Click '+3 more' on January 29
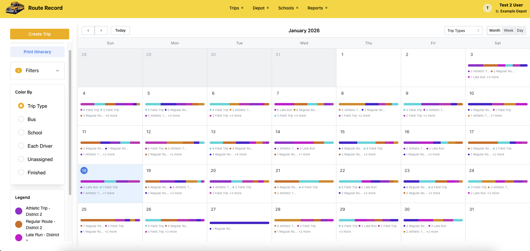This screenshot has width=530, height=251. click(345, 232)
